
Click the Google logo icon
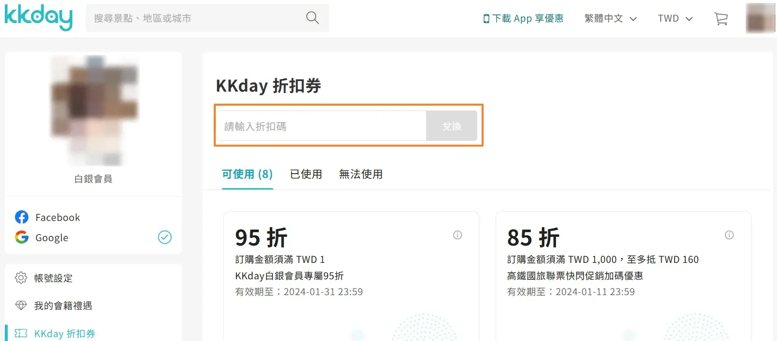pos(22,237)
